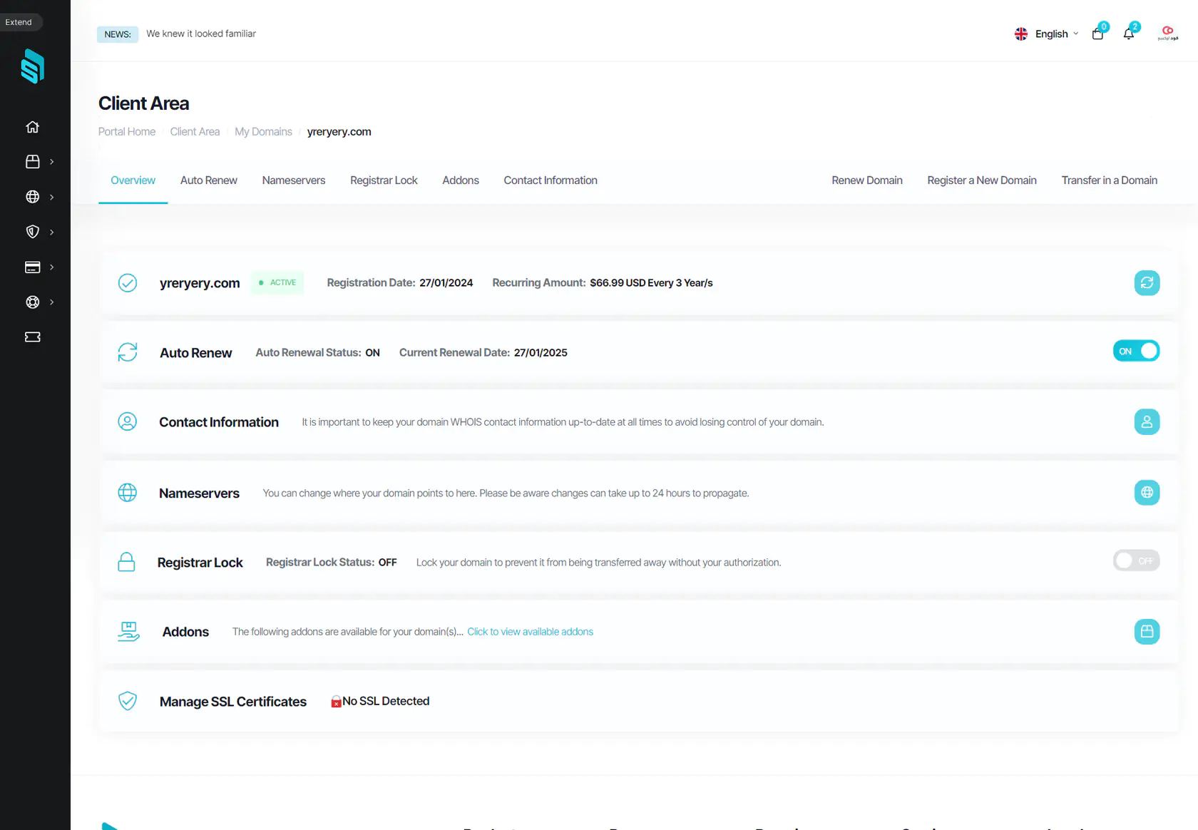The height and width of the screenshot is (830, 1198).
Task: Choose Transfer in a Domain
Action: [x=1110, y=180]
